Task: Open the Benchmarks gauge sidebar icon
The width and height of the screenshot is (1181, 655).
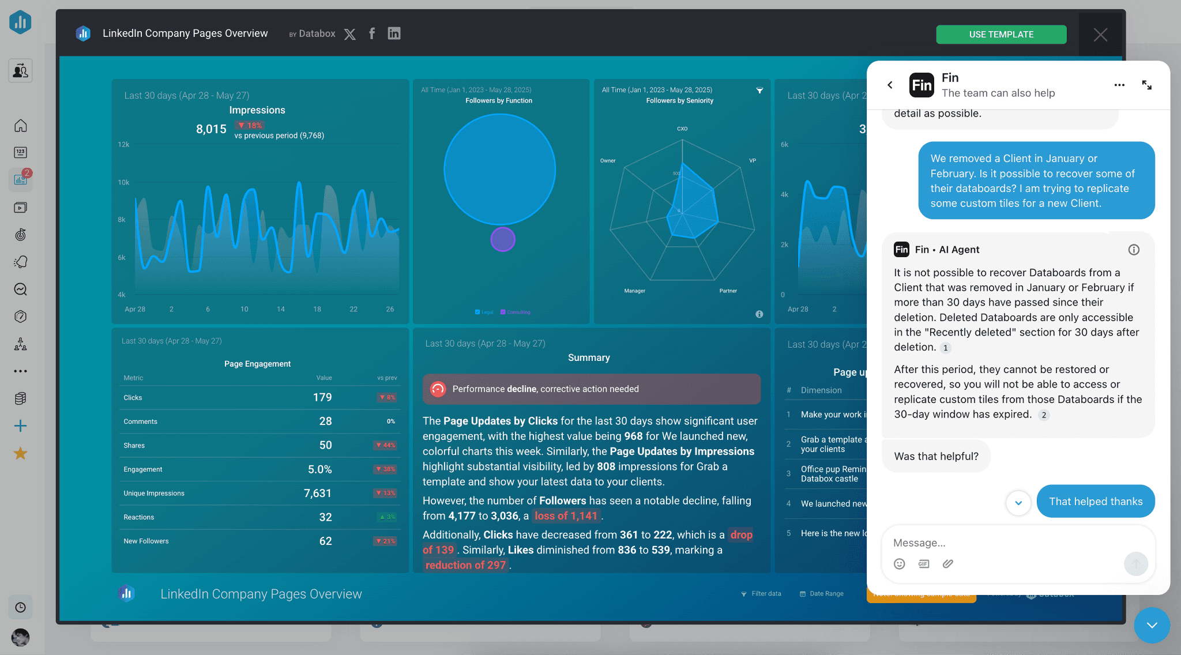Action: click(20, 316)
